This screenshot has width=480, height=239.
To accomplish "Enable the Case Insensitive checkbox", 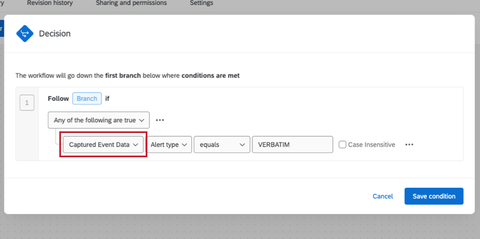I will (343, 145).
